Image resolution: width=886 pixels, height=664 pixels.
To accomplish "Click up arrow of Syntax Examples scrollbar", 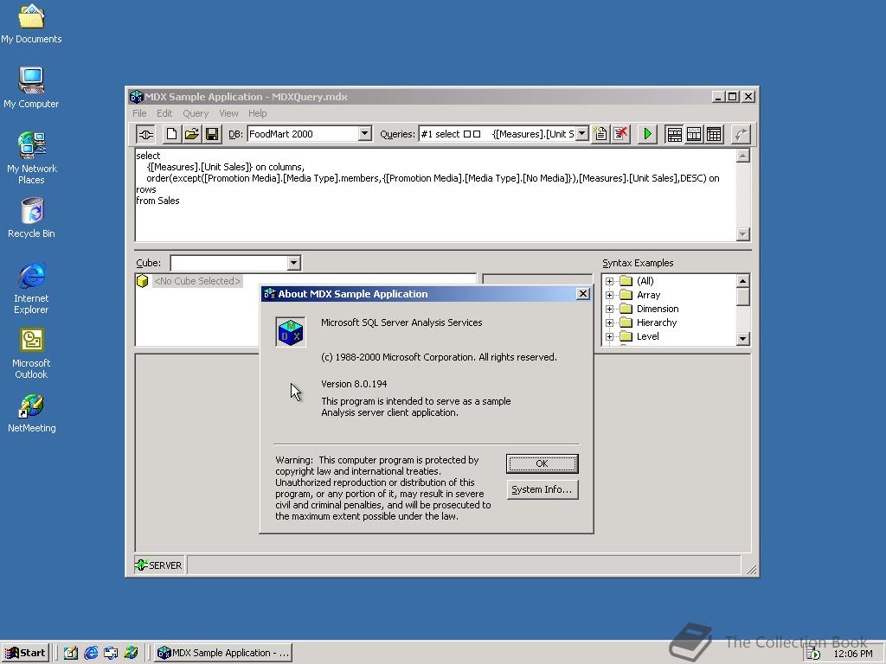I will pyautogui.click(x=743, y=281).
